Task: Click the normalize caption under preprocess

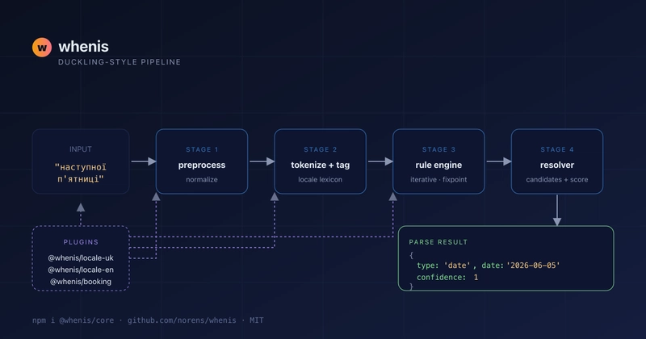Action: pos(202,180)
